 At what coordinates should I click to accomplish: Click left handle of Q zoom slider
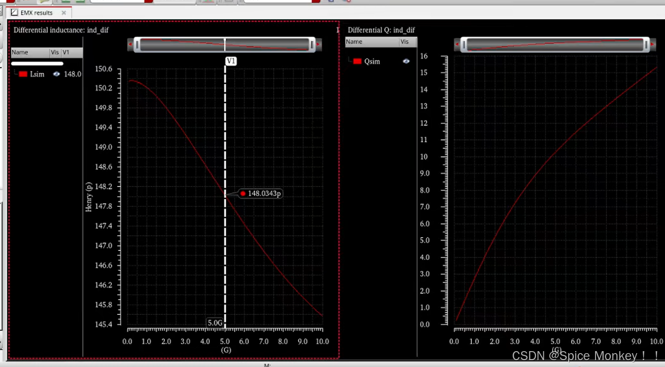[464, 45]
